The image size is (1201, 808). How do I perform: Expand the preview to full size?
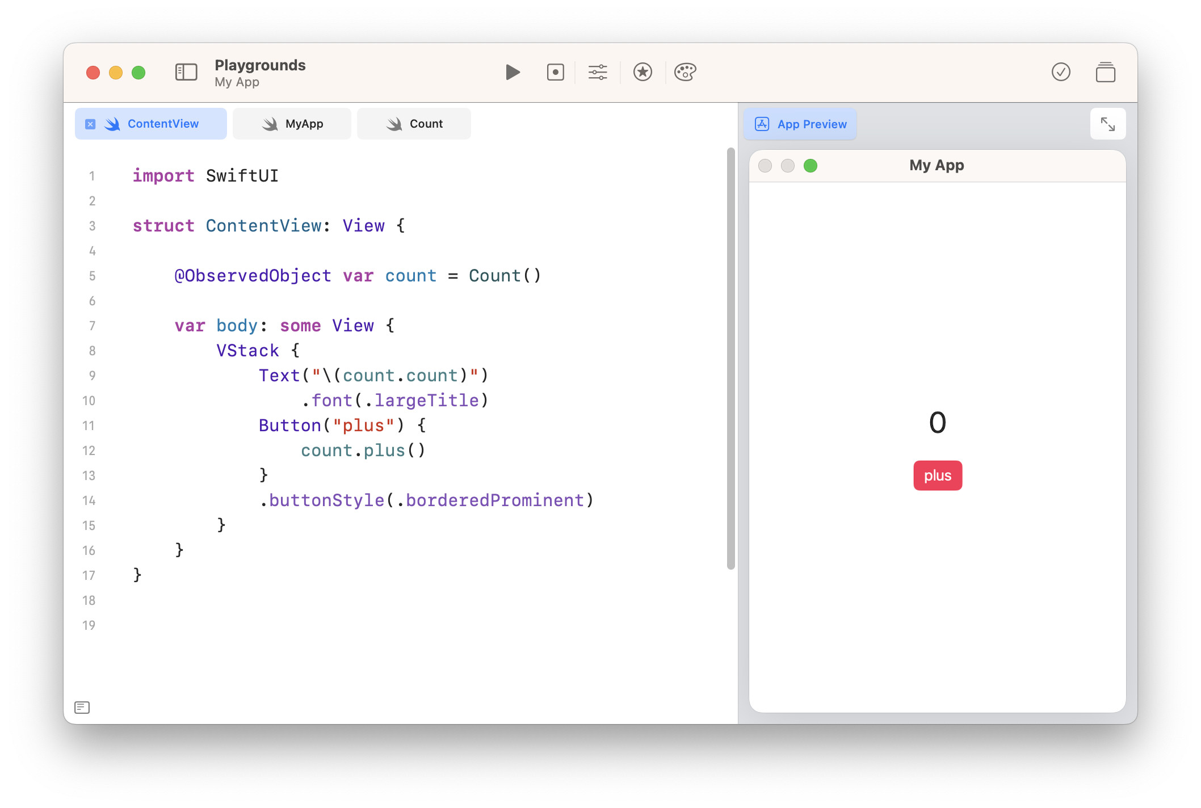pos(1107,124)
